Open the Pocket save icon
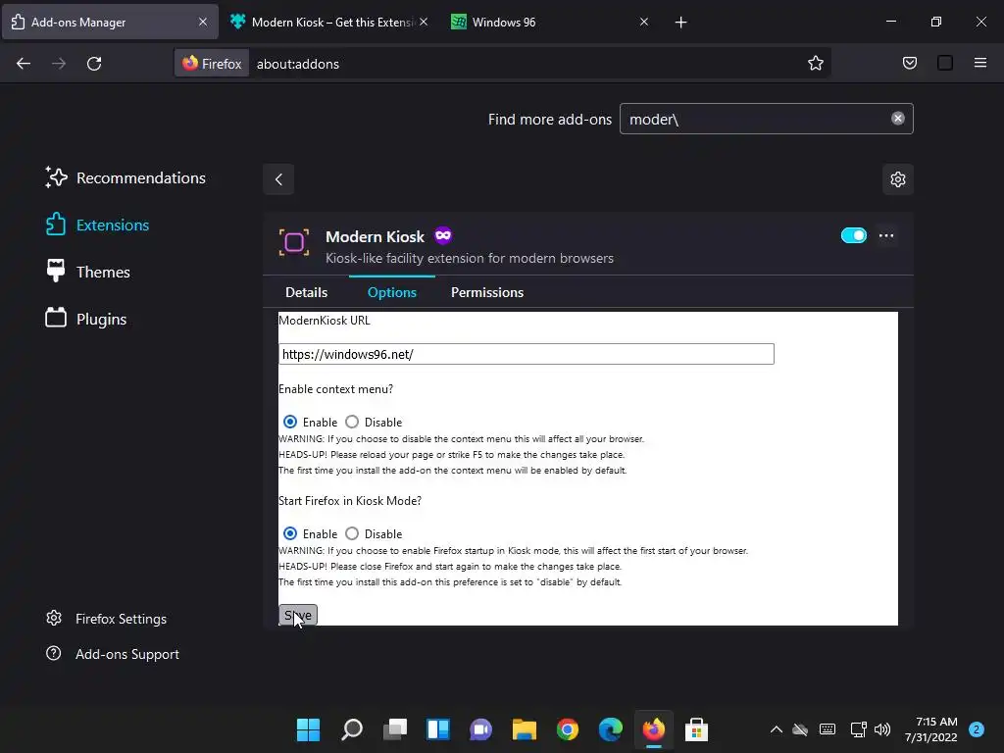Image resolution: width=1004 pixels, height=753 pixels. pos(909,63)
